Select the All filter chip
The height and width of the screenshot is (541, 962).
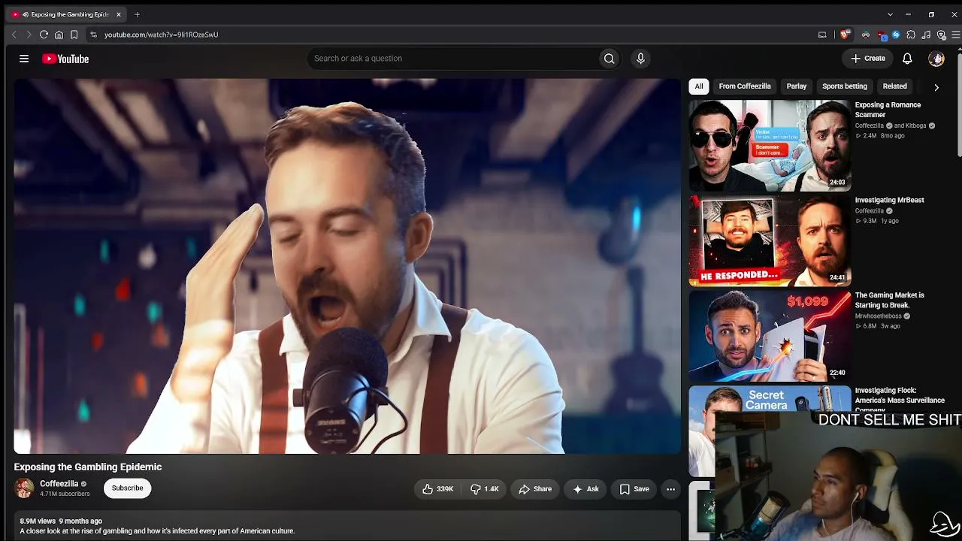[x=699, y=86]
